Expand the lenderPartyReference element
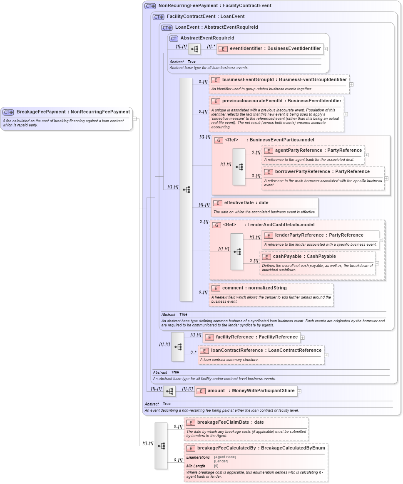403x484 pixels. [381, 240]
